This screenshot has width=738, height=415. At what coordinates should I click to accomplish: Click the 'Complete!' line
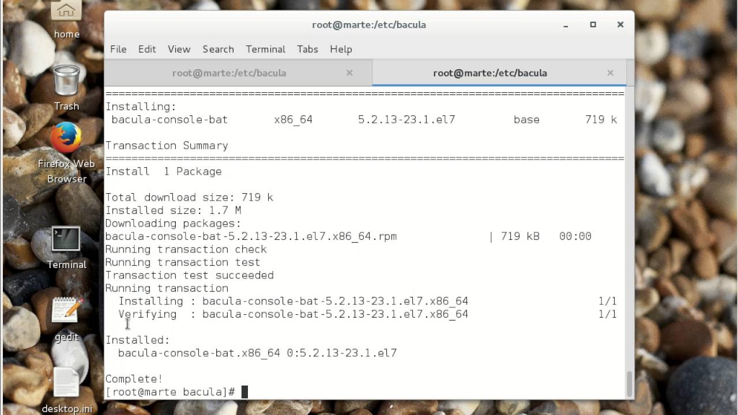point(134,379)
